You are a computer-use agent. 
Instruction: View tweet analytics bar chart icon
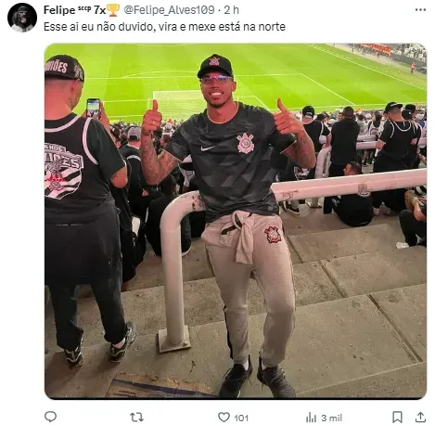tap(311, 418)
